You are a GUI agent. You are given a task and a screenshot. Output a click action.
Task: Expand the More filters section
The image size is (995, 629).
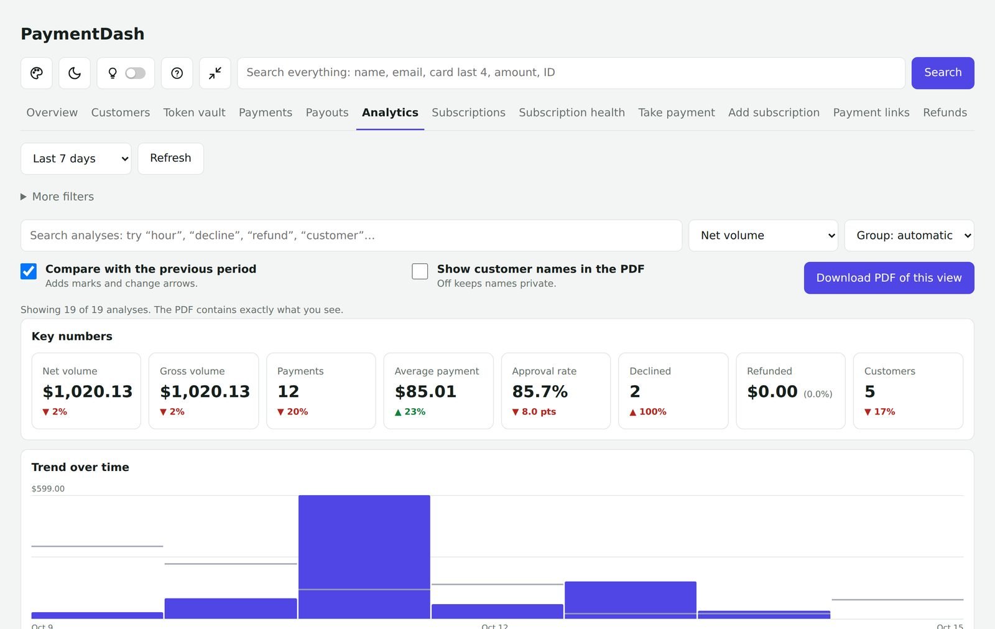point(57,197)
